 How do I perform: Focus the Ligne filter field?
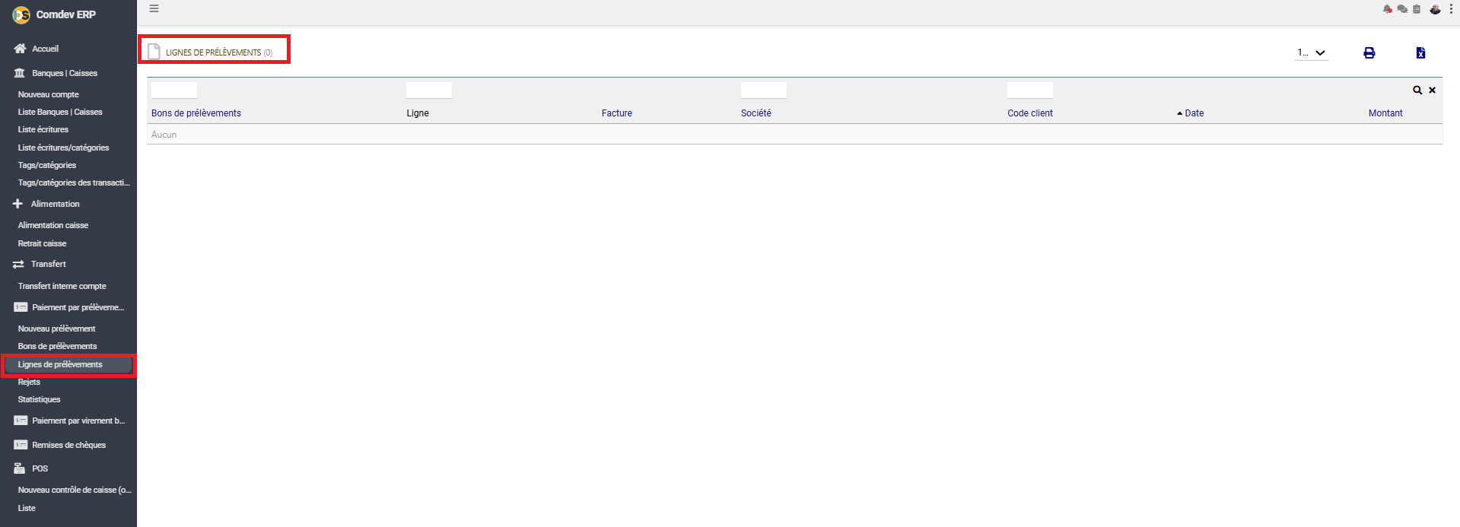pyautogui.click(x=429, y=90)
